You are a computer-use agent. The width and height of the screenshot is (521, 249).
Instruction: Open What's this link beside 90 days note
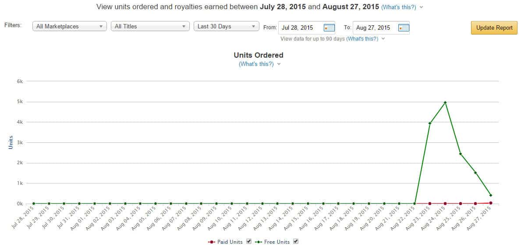pyautogui.click(x=362, y=39)
